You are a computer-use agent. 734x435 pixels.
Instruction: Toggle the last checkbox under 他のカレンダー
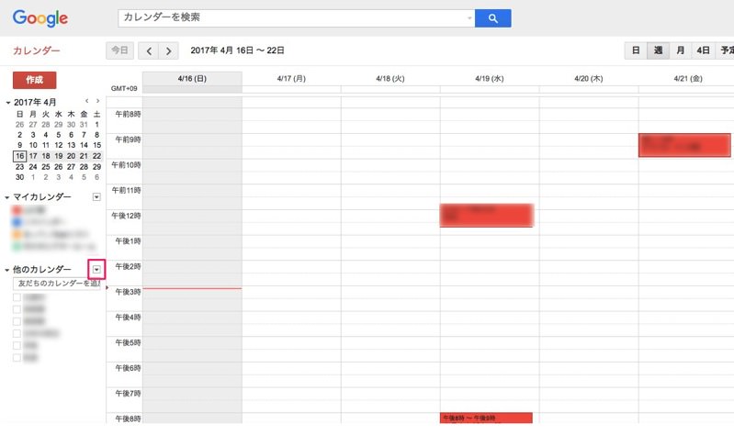pyautogui.click(x=17, y=358)
